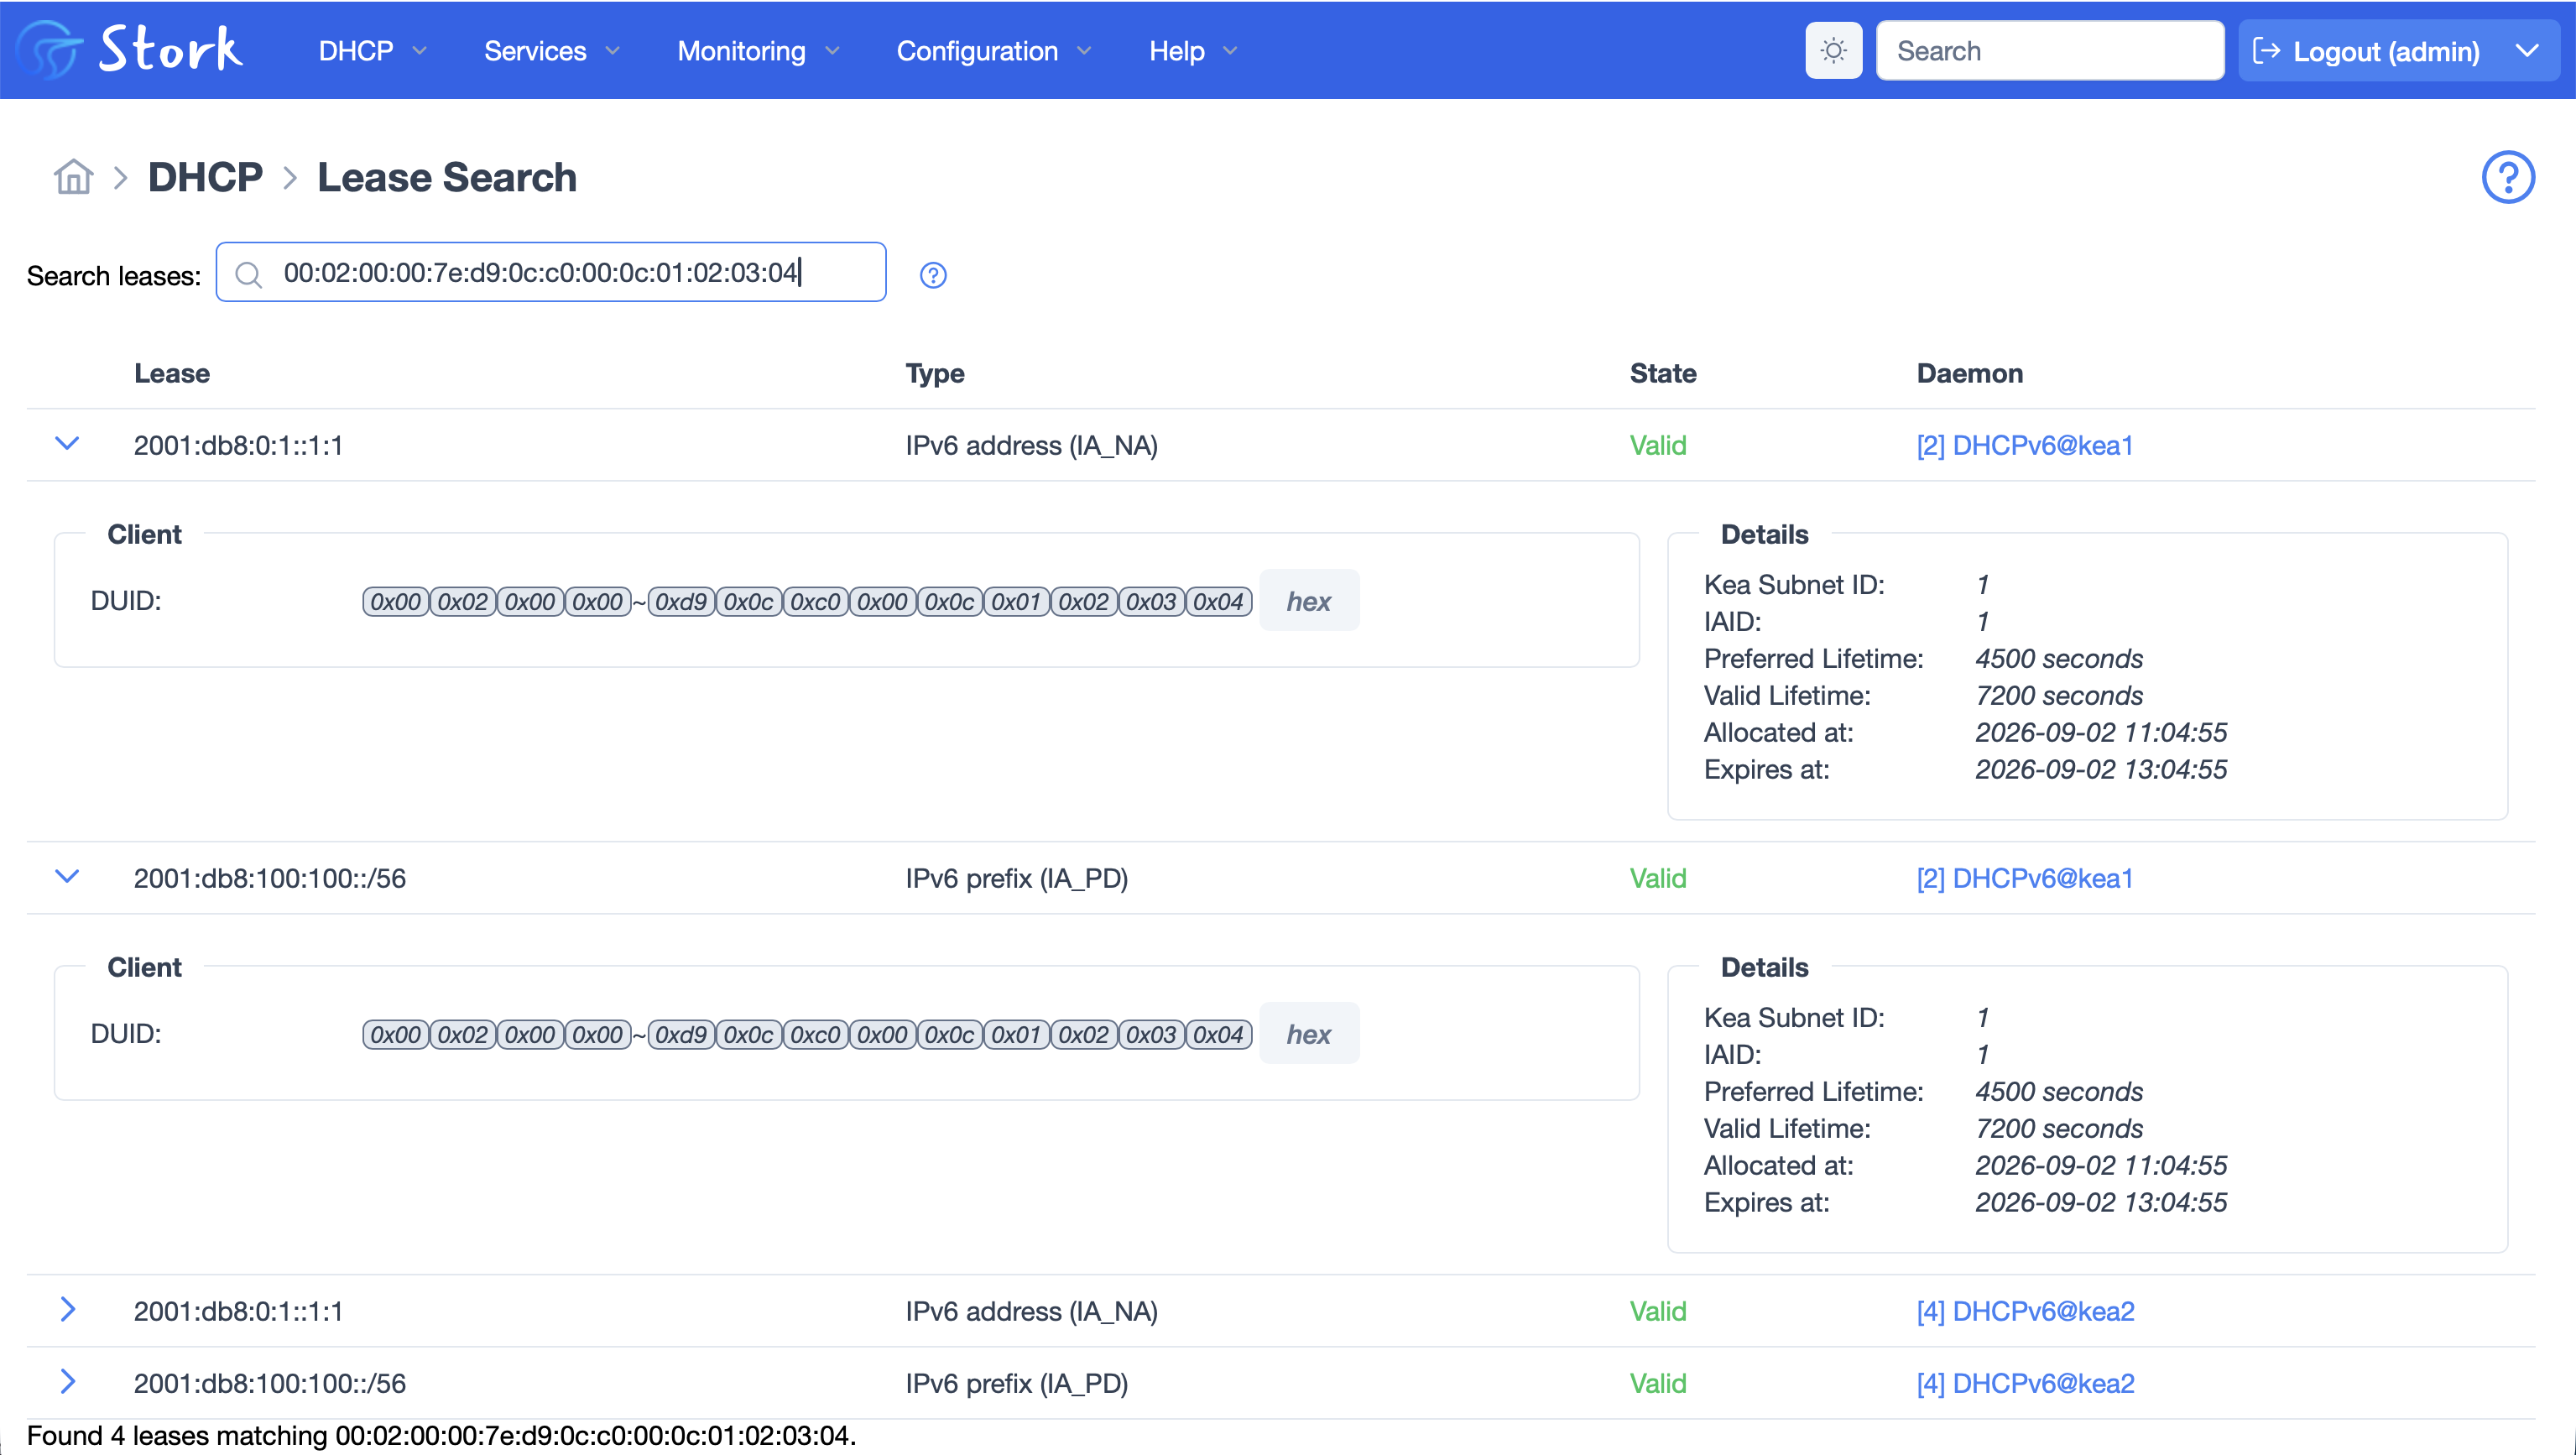Toggle the light/dark theme sun icon
This screenshot has height=1455, width=2576.
tap(1833, 50)
